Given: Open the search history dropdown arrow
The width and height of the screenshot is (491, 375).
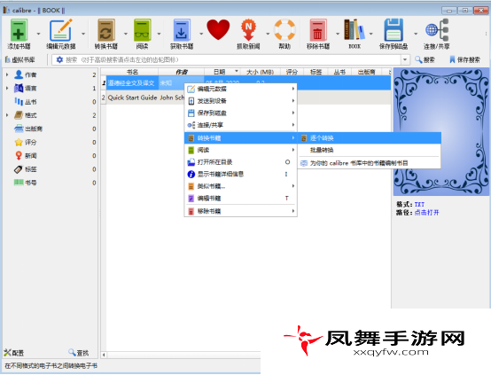Looking at the screenshot, I should [x=405, y=59].
